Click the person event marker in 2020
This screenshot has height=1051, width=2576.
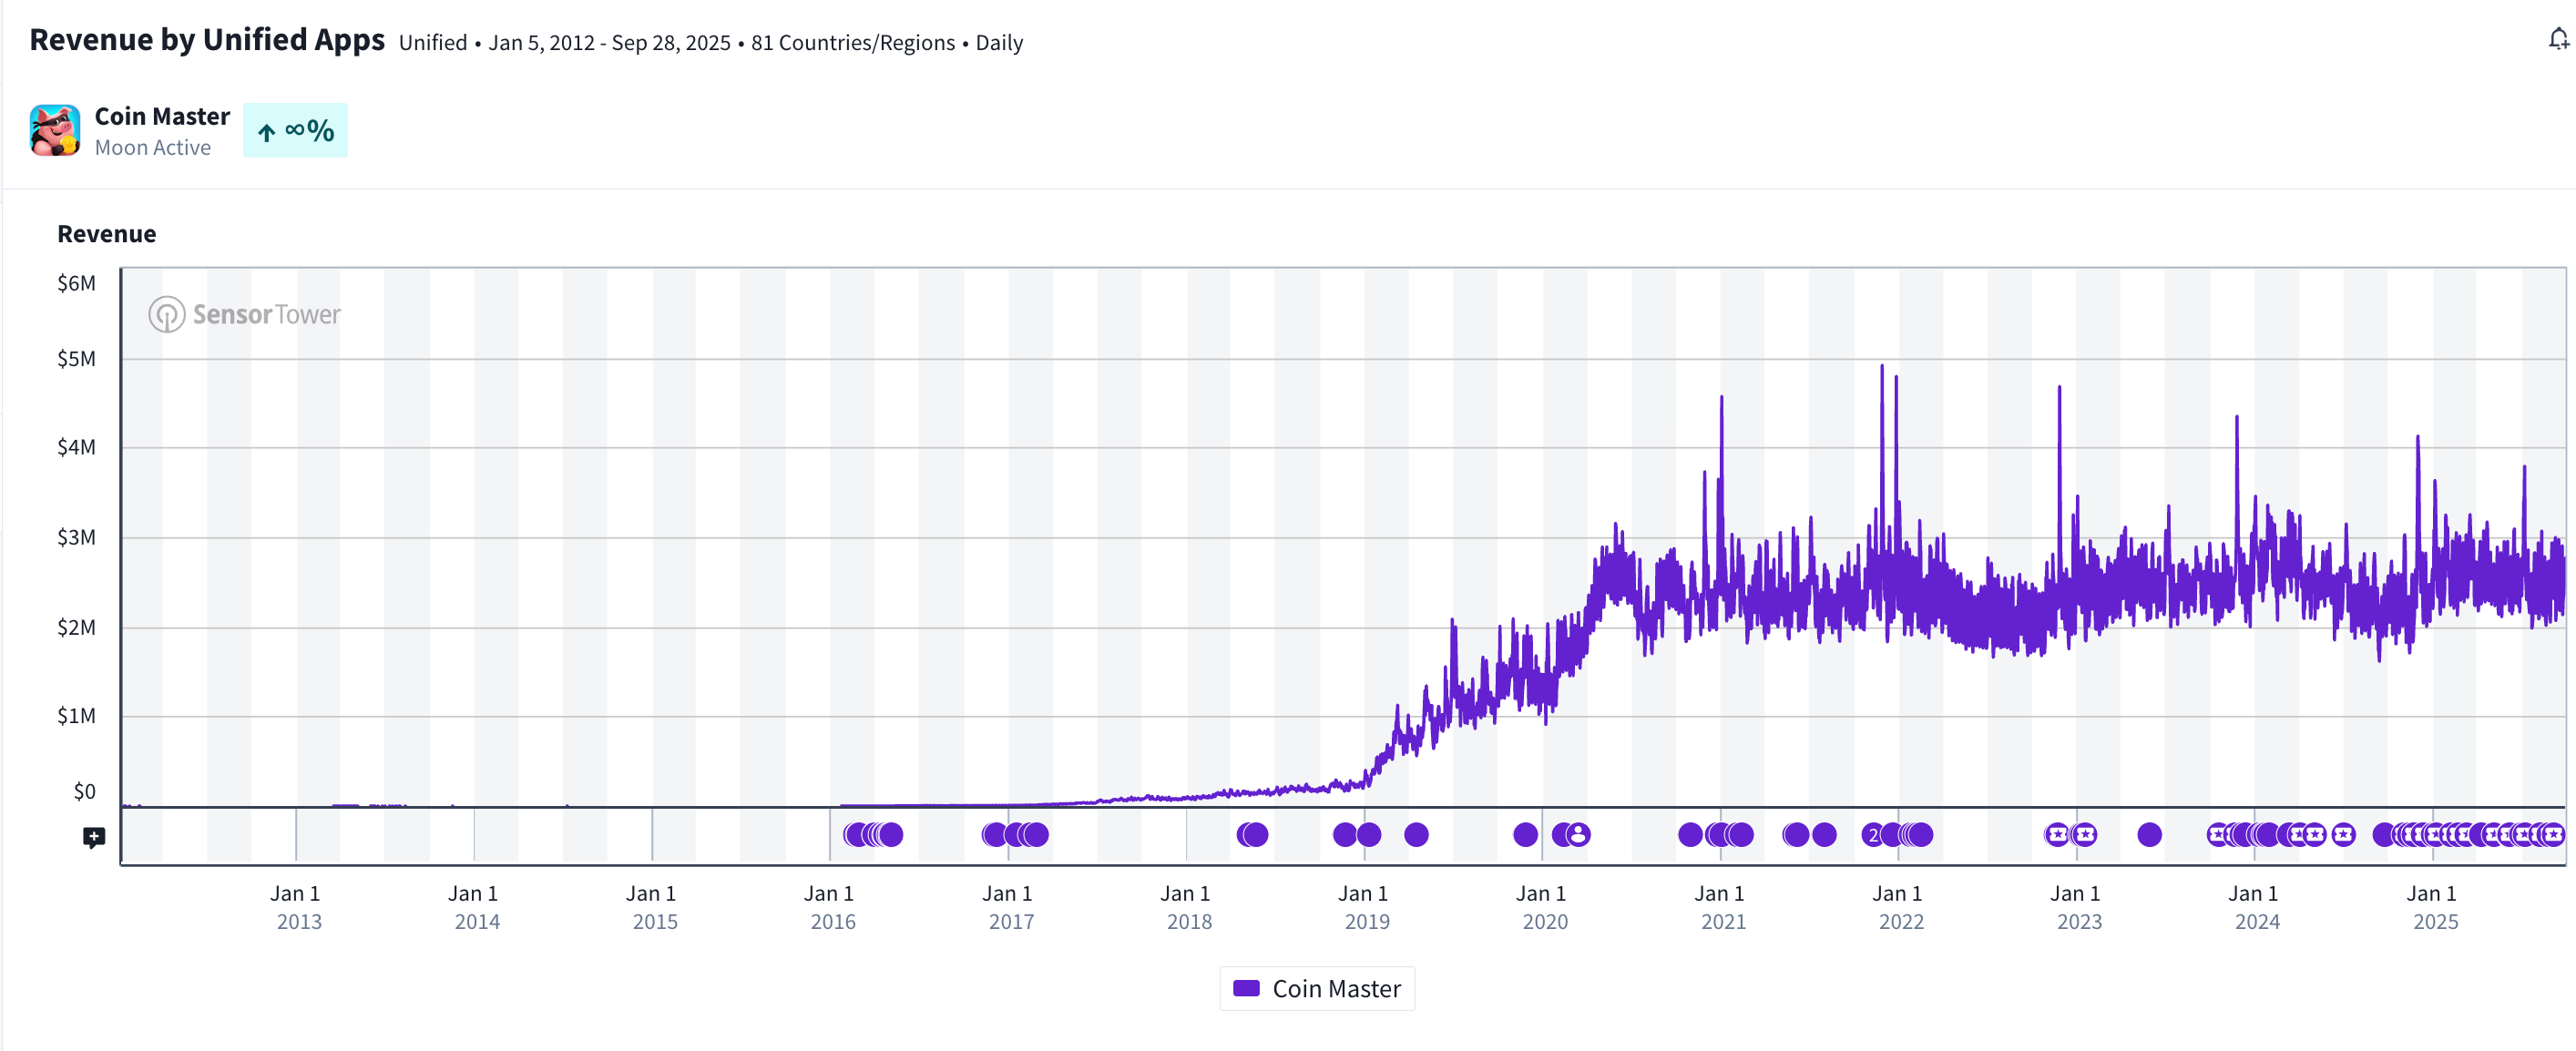1577,834
